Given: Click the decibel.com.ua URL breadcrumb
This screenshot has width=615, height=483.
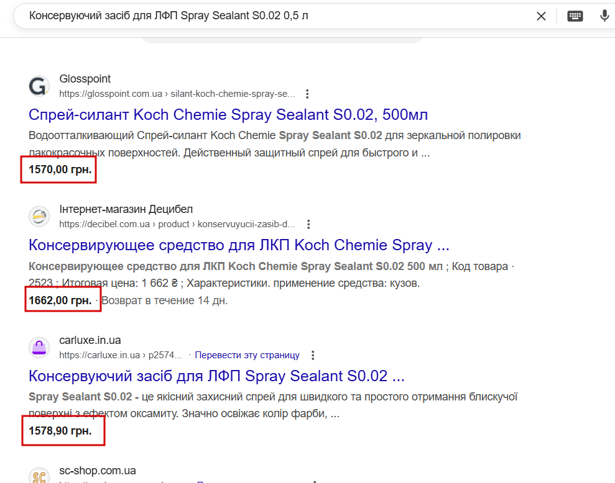Looking at the screenshot, I should tap(177, 224).
